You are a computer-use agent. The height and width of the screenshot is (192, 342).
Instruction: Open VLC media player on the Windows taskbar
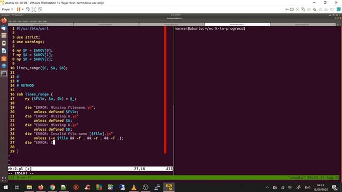tap(134, 187)
